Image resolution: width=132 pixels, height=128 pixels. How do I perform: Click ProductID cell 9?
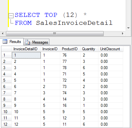(70, 112)
